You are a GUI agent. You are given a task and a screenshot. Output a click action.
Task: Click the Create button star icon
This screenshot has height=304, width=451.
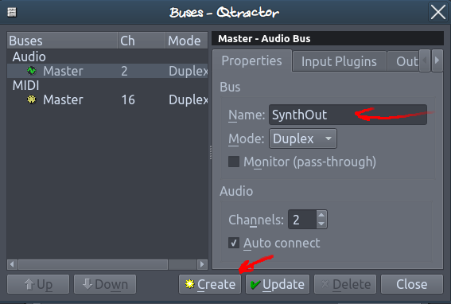click(190, 284)
